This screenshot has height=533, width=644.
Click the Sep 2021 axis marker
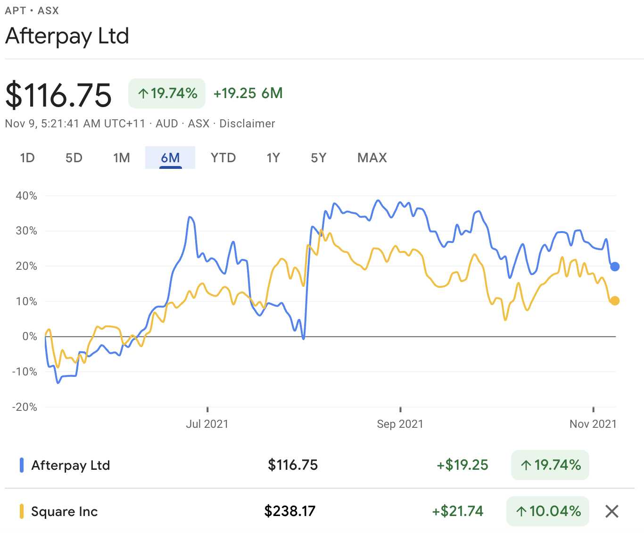point(400,424)
